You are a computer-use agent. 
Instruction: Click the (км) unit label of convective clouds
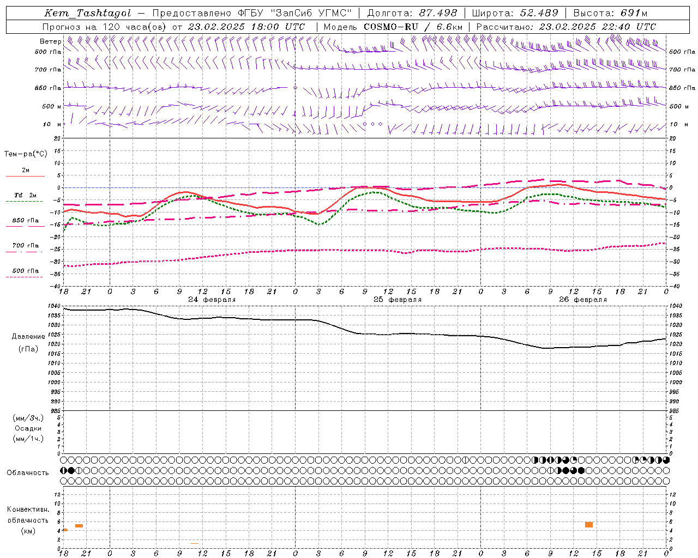(28, 531)
